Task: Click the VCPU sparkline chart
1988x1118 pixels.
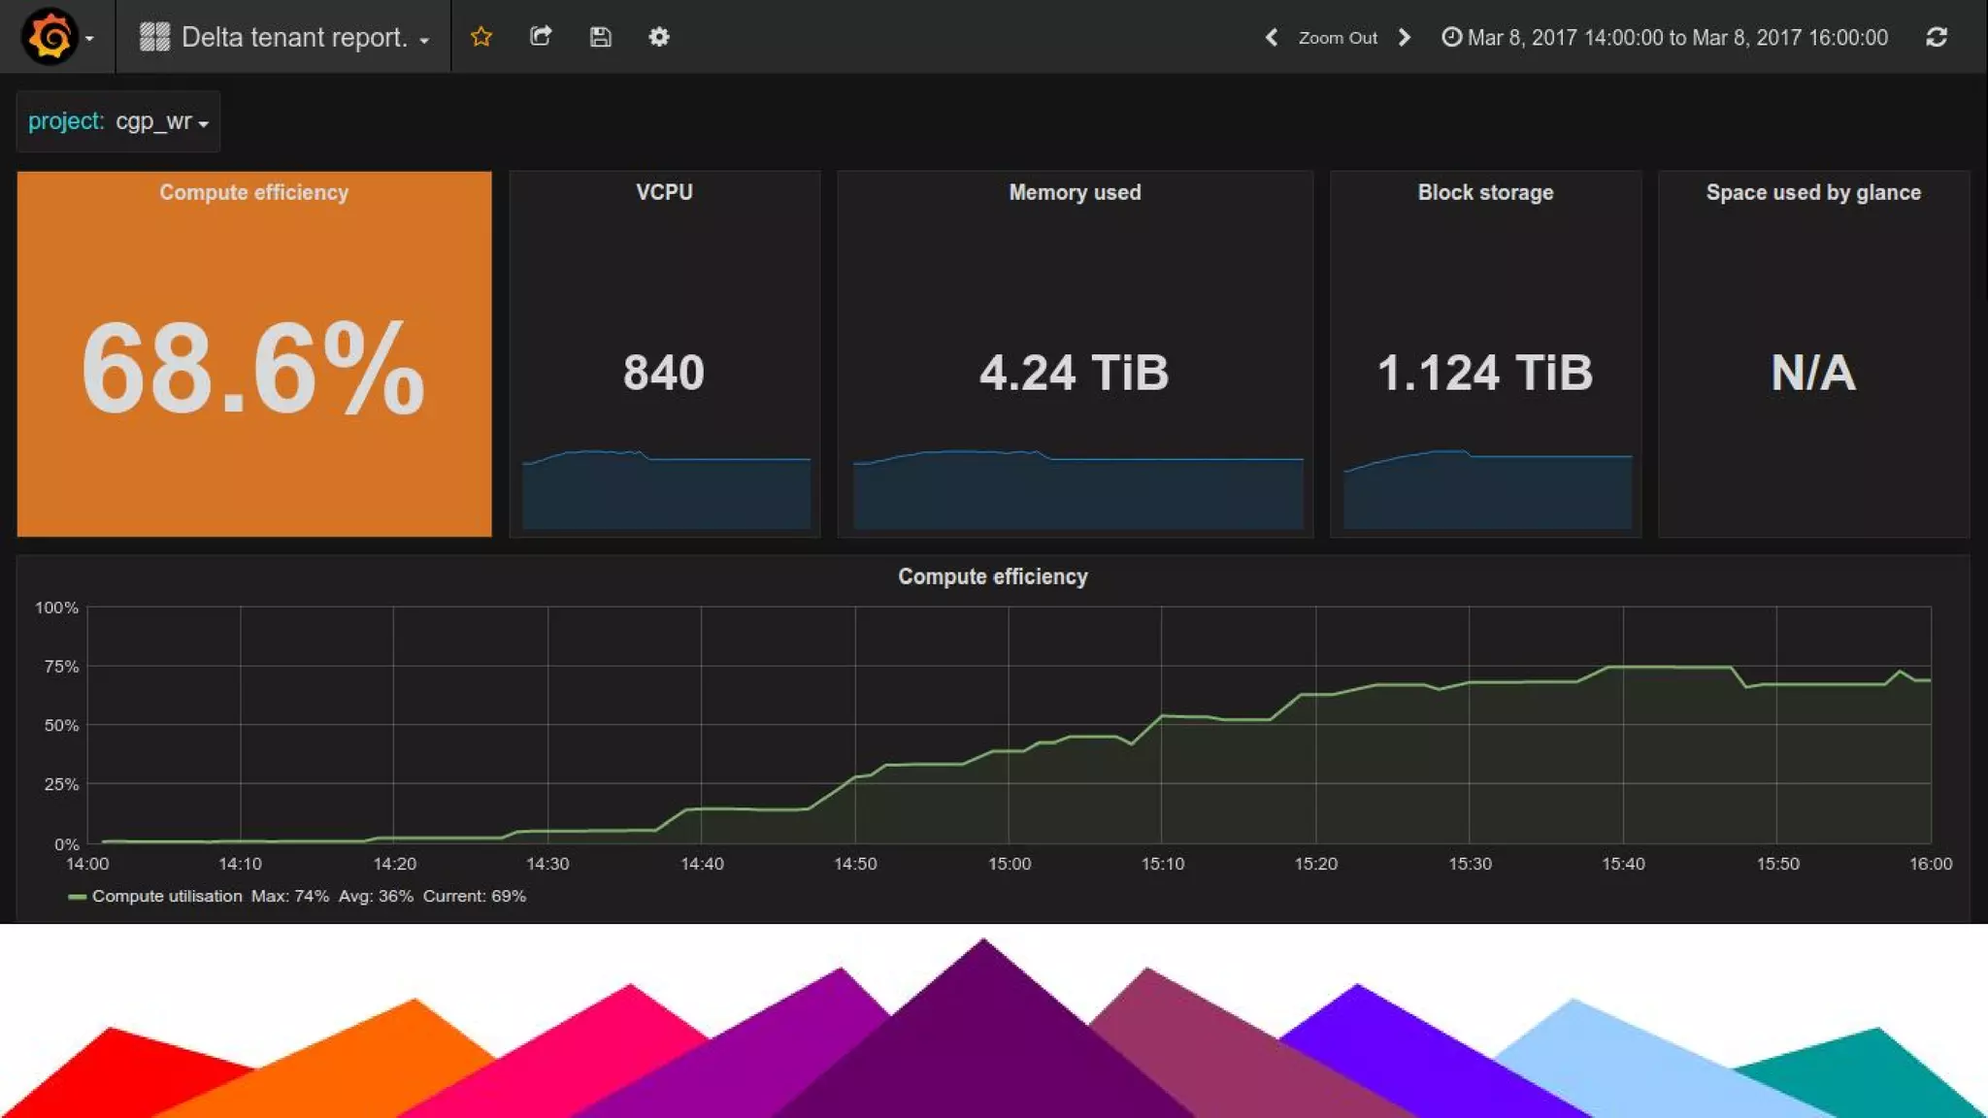Action: click(x=666, y=490)
